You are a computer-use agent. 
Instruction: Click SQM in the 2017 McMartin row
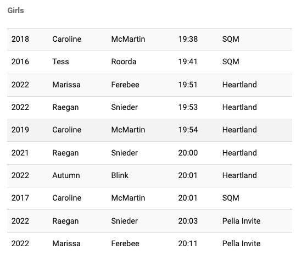231,198
